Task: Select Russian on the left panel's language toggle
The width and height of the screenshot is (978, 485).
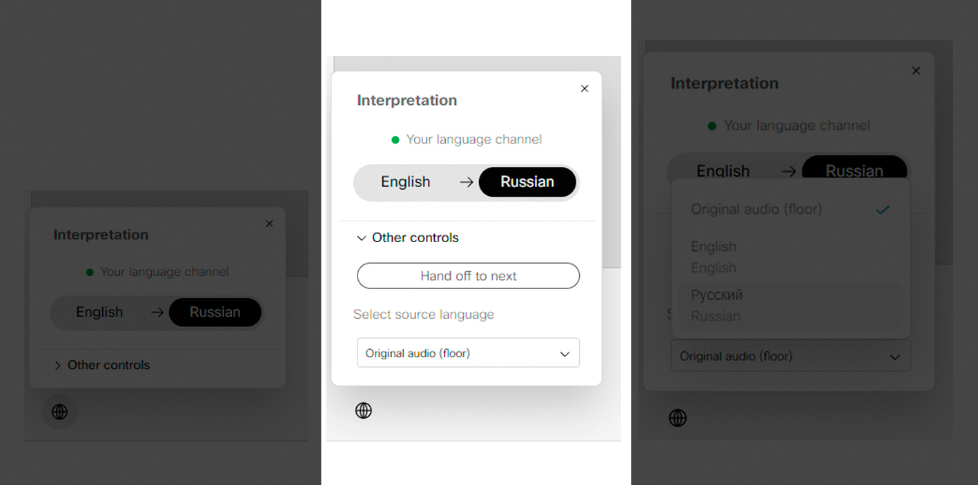Action: pos(215,312)
